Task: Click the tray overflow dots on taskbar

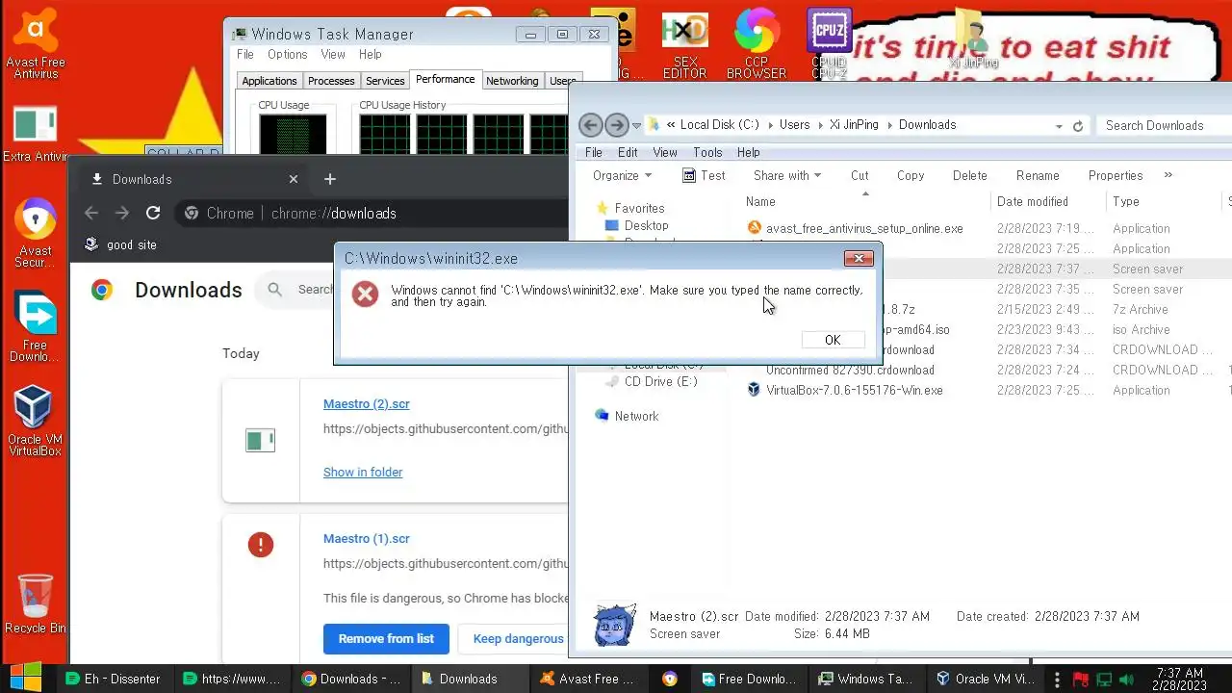Action: 1058,680
